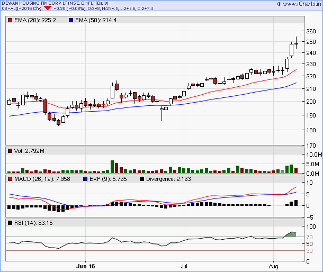Click the RSI 30 oversold level label
Viewport: 323px width, 272px height.
309,251
